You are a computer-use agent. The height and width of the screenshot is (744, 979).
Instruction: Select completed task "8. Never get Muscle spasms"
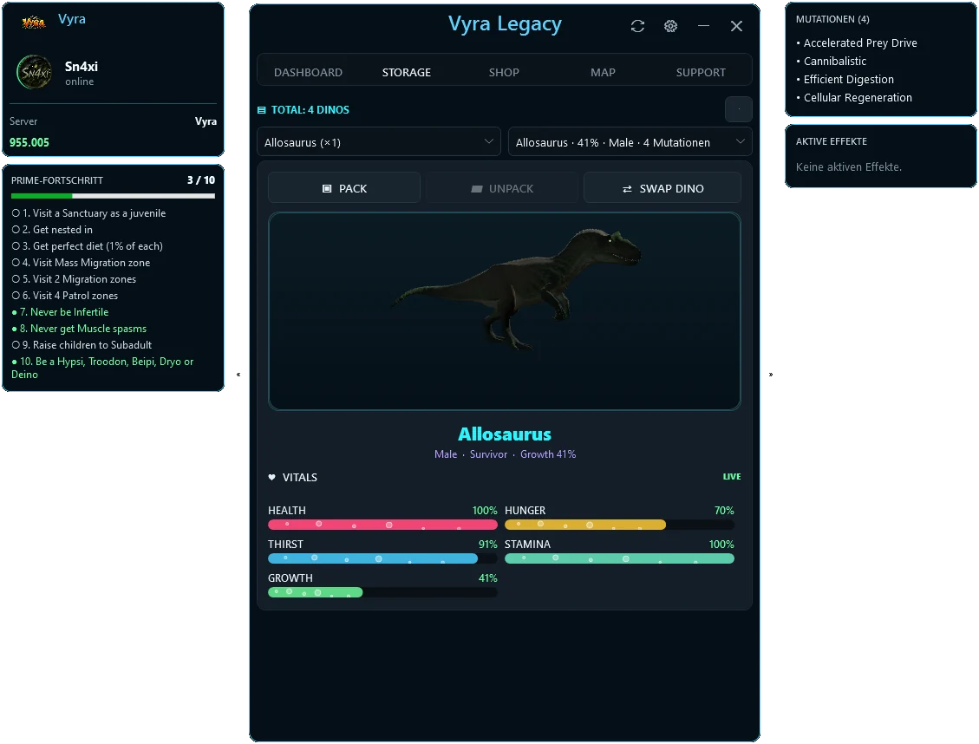(x=79, y=329)
